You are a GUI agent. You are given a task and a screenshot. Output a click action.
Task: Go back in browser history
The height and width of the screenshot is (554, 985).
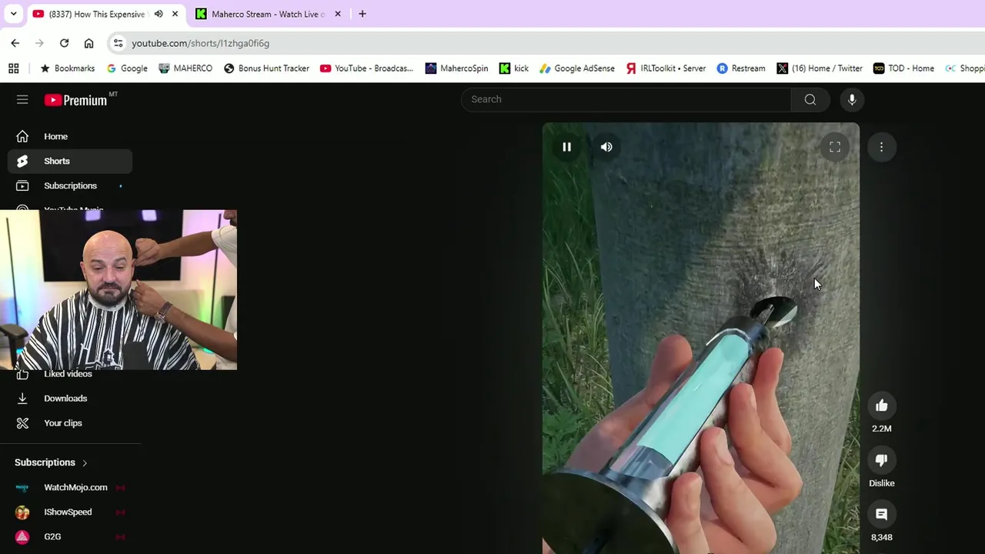(x=15, y=43)
